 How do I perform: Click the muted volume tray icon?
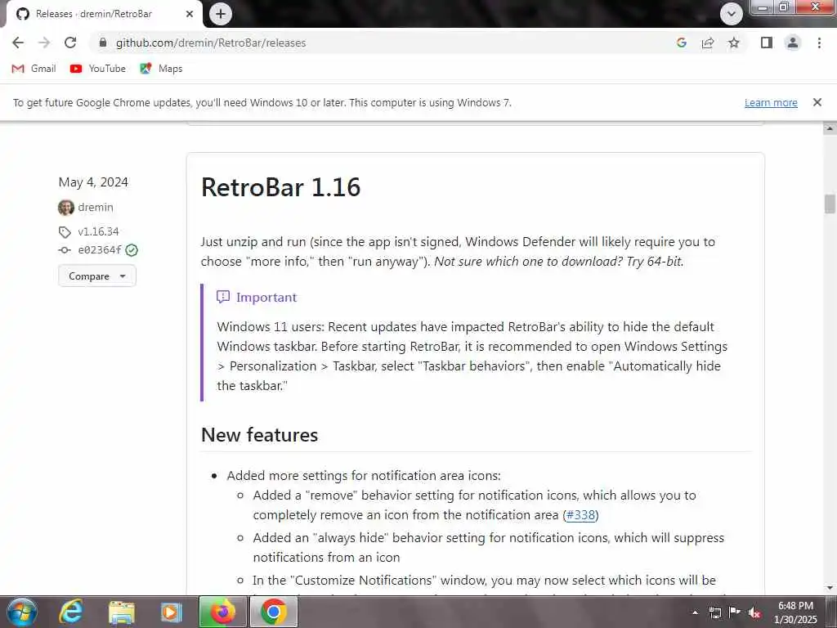click(x=754, y=612)
